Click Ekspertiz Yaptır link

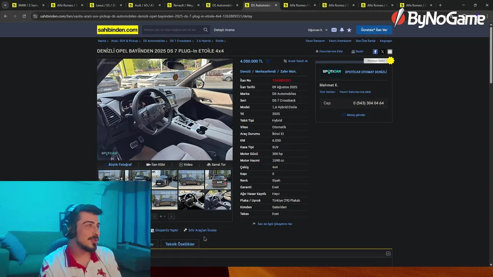pos(164,230)
